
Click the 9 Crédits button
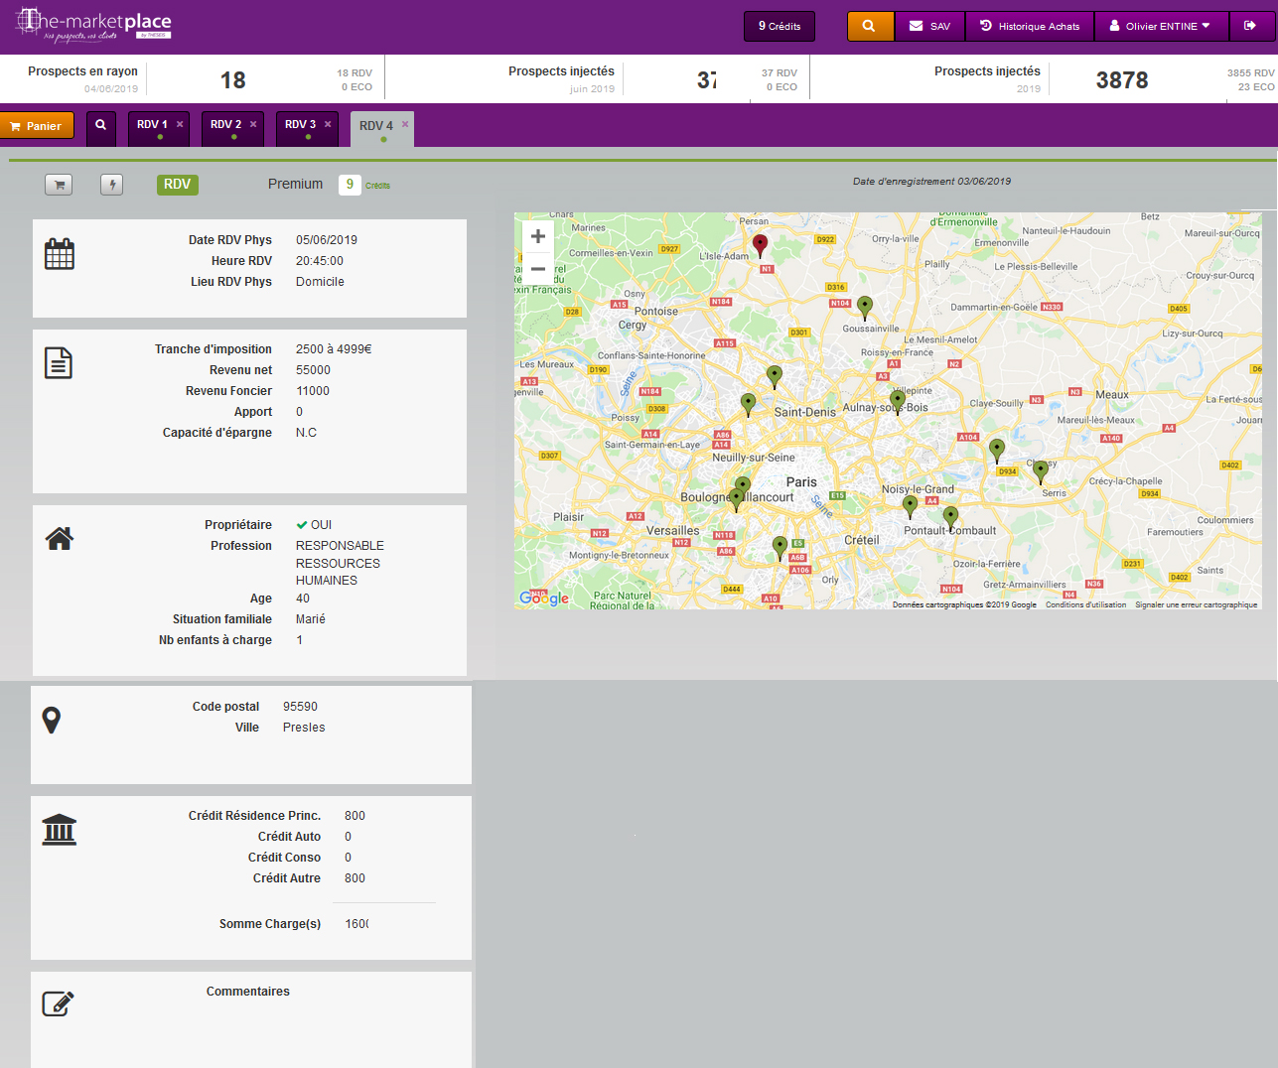[x=780, y=27]
